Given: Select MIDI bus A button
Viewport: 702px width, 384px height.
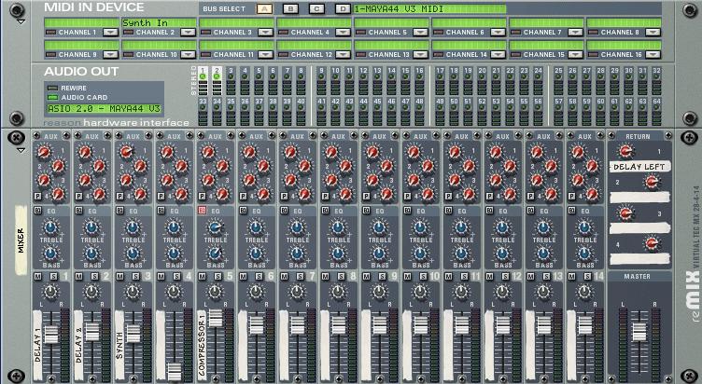Looking at the screenshot, I should (264, 9).
